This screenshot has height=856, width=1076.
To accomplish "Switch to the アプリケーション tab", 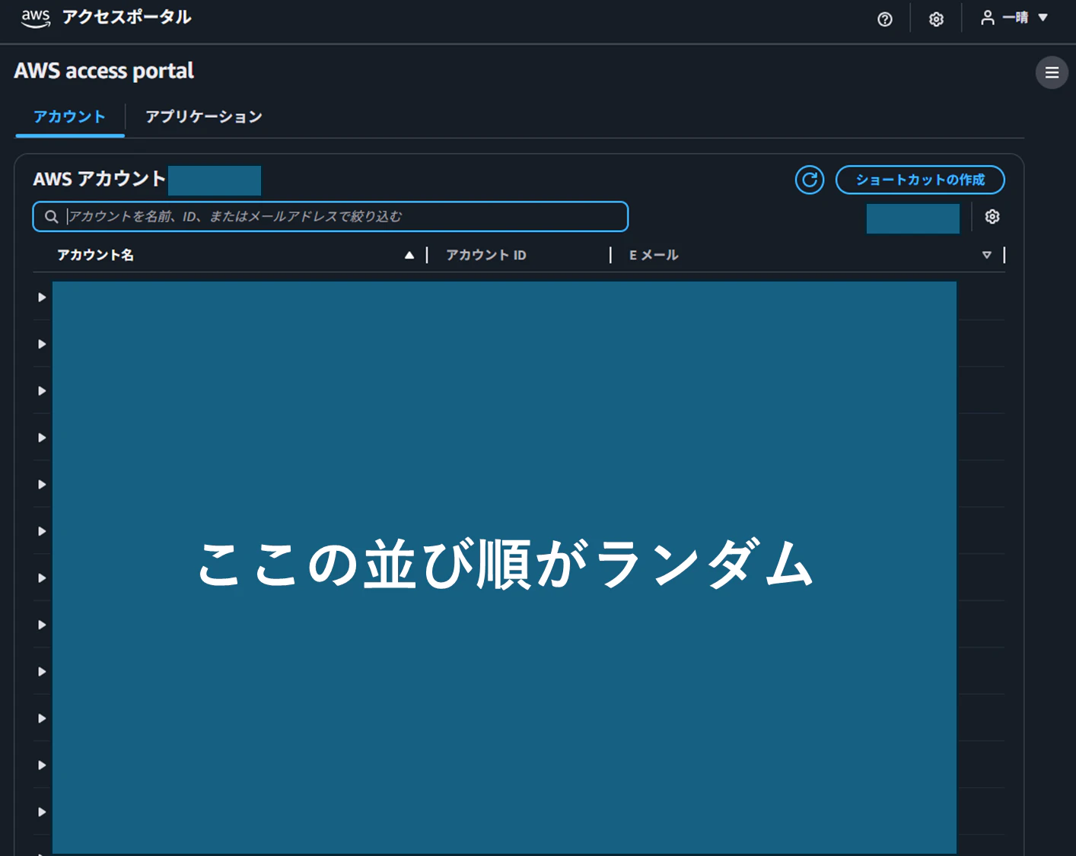I will [204, 116].
